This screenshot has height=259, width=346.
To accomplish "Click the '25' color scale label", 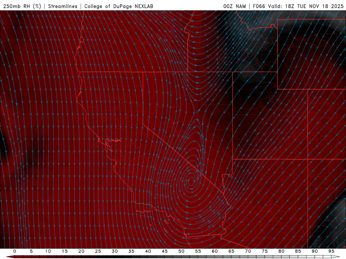I will [x=98, y=251].
